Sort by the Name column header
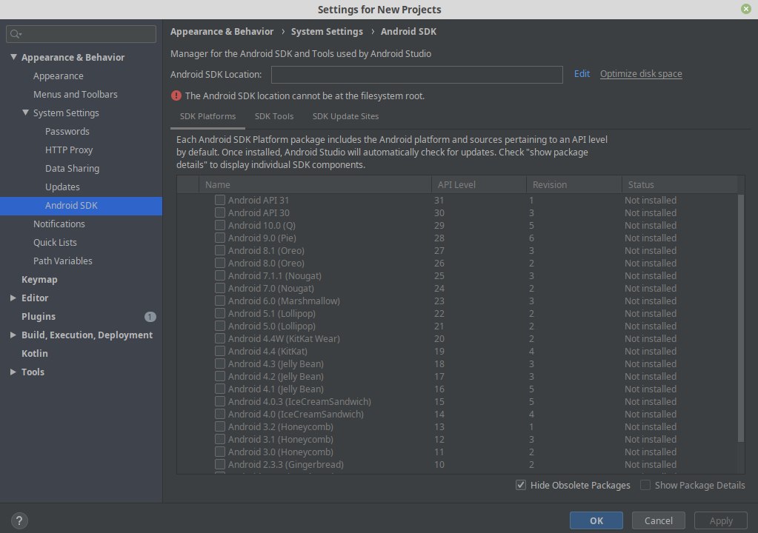The image size is (758, 533). (x=315, y=184)
